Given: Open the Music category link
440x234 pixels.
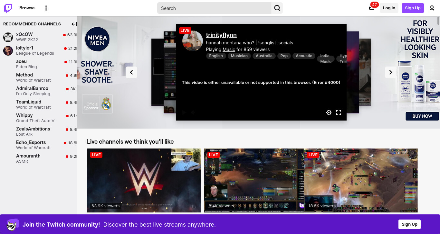Looking at the screenshot, I should (229, 50).
